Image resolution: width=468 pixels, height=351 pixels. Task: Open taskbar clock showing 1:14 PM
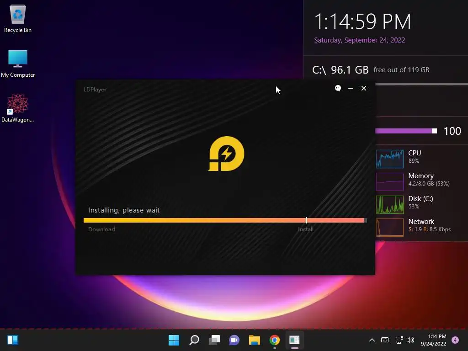pyautogui.click(x=434, y=340)
